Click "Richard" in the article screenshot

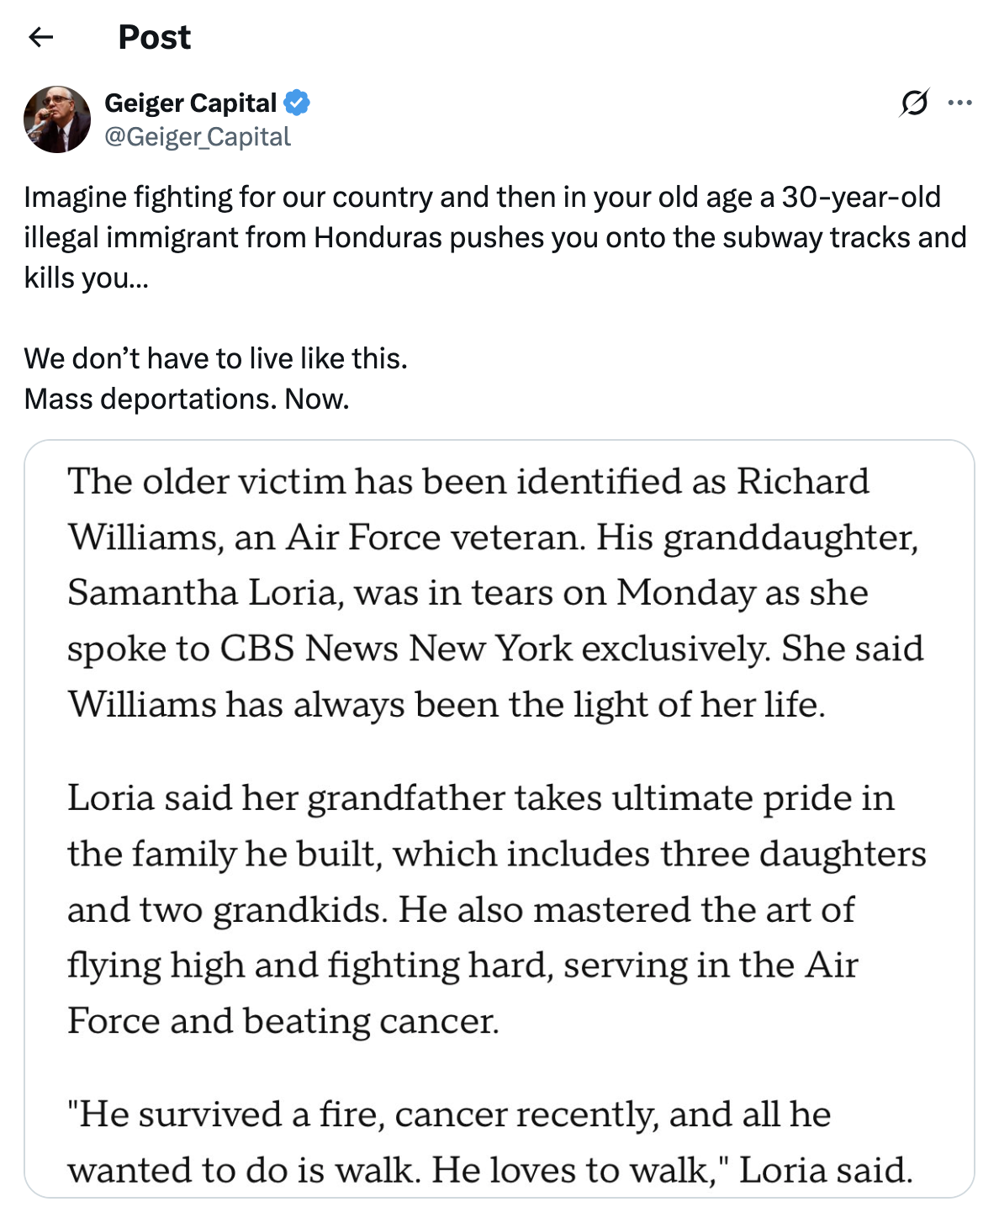(x=803, y=482)
